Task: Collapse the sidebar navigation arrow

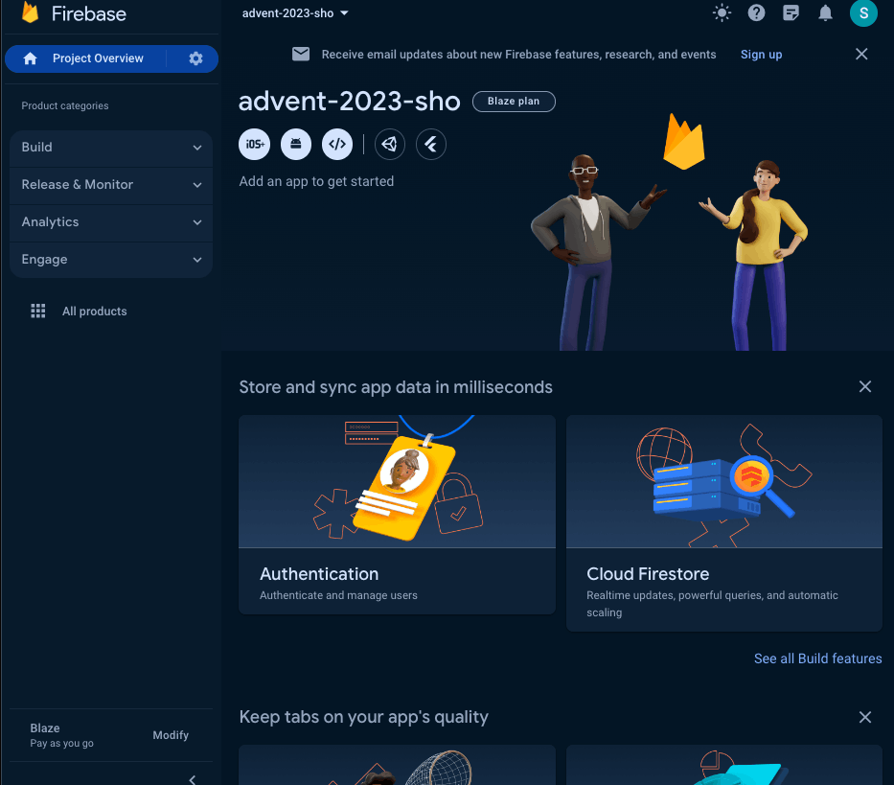Action: 193,779
